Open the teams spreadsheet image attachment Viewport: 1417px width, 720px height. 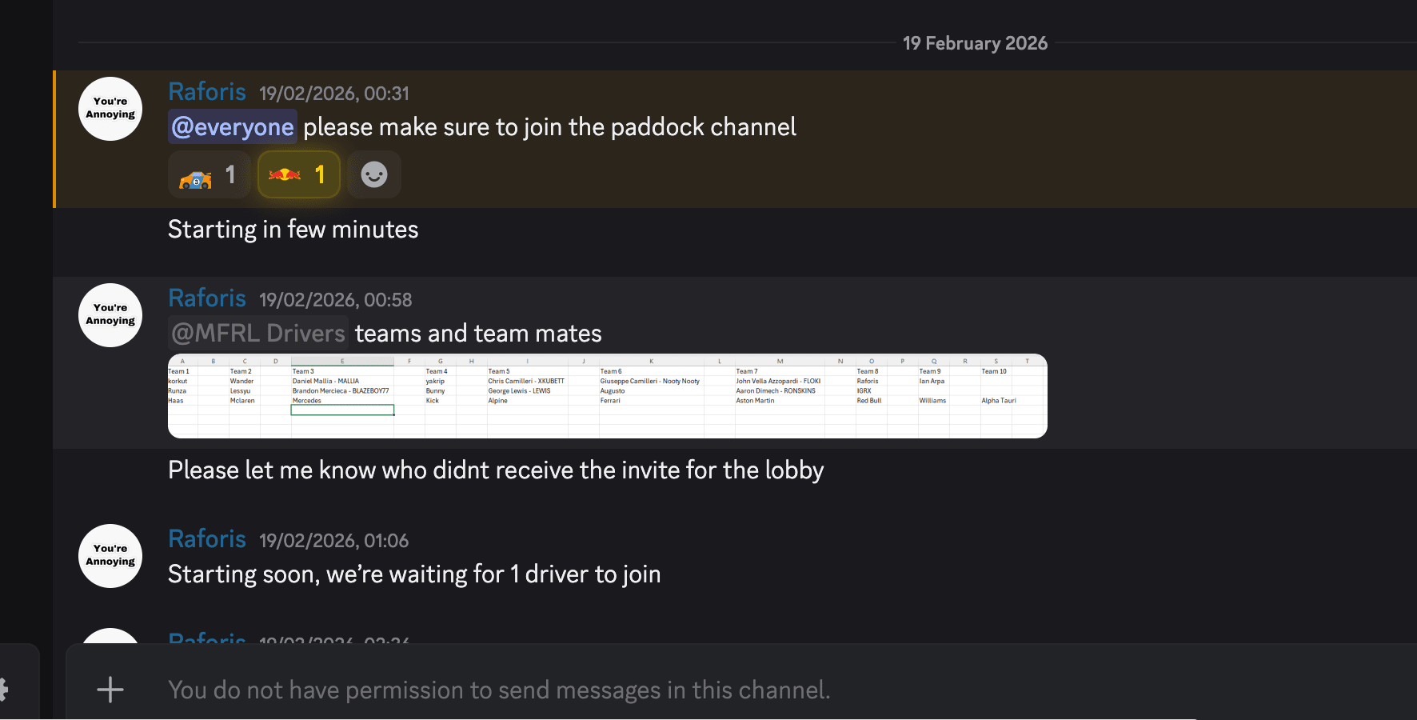click(607, 395)
